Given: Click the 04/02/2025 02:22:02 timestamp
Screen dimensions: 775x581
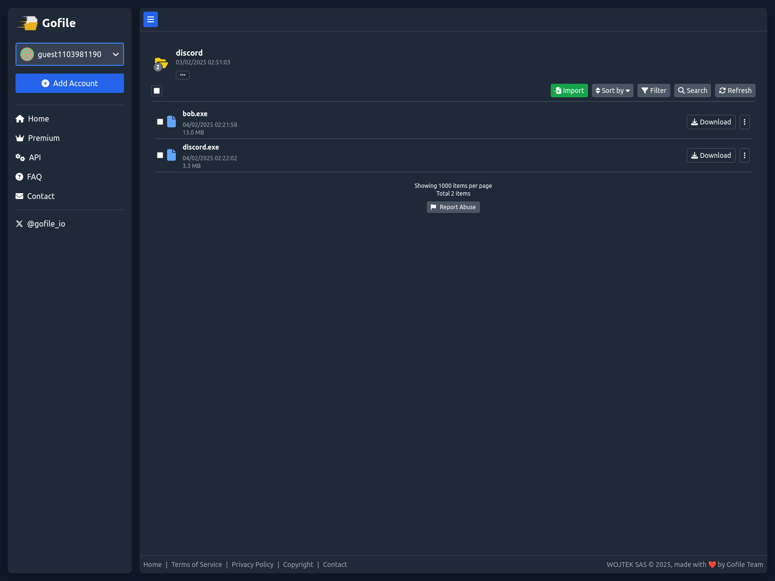Looking at the screenshot, I should pyautogui.click(x=210, y=158).
